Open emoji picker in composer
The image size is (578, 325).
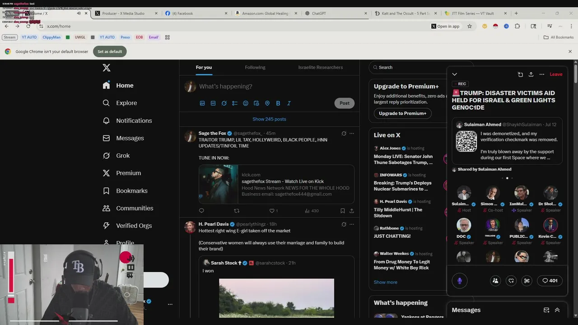[x=246, y=103]
